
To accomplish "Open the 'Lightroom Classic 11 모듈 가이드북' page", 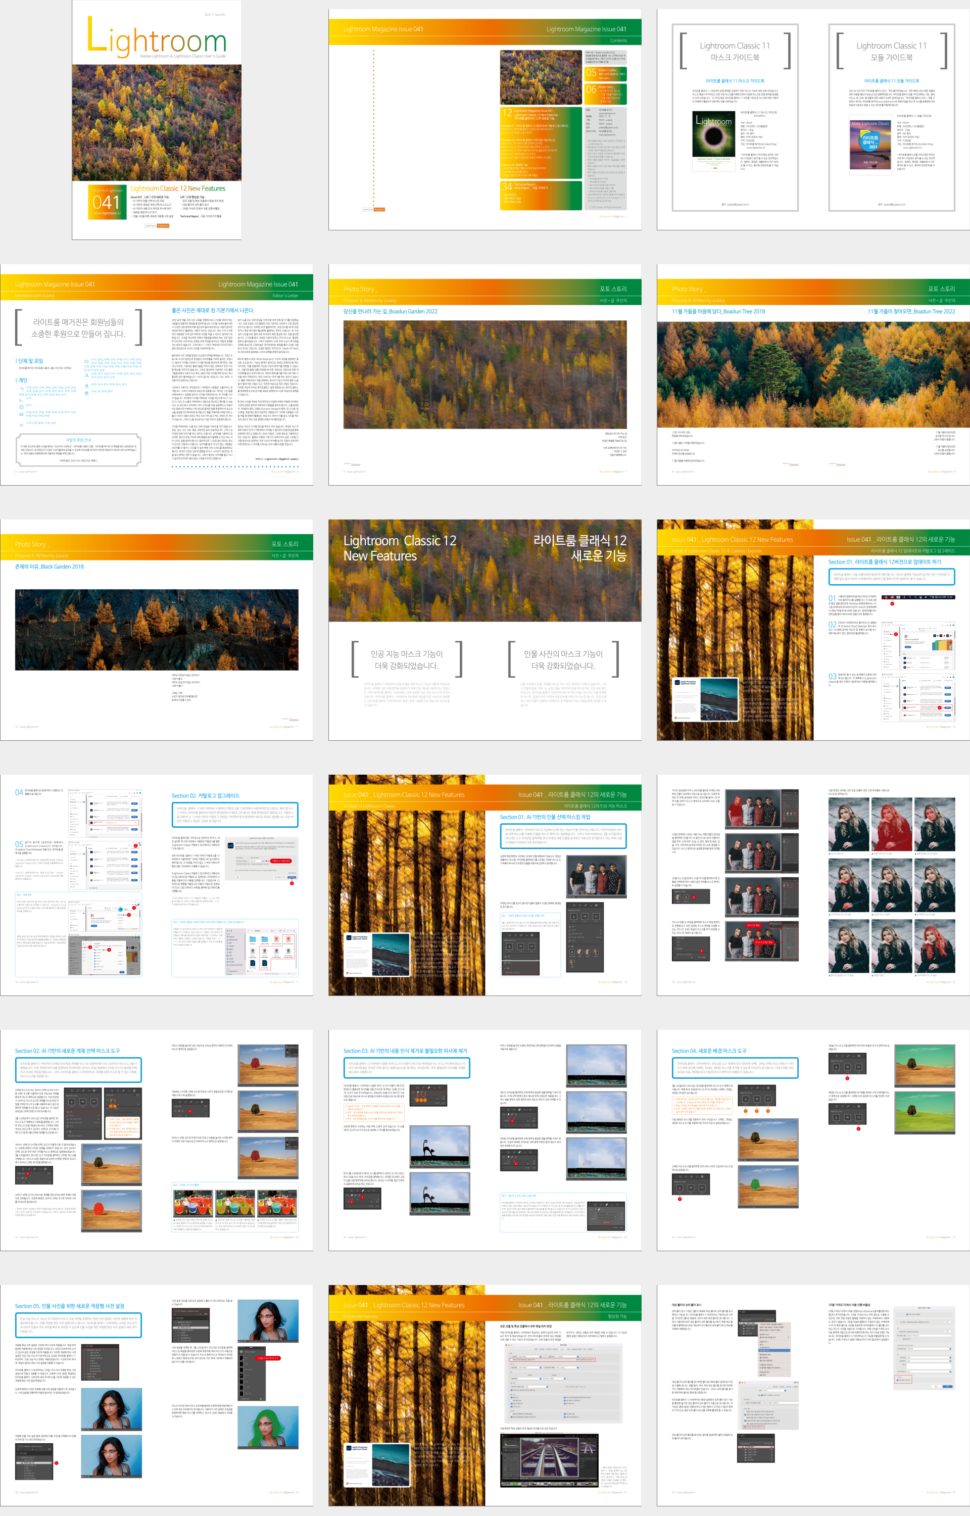I will point(891,118).
